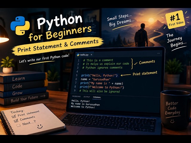The width and height of the screenshot is (191, 143).
Task: Click the smiley face drawn on the notepad
Action: [40, 126]
